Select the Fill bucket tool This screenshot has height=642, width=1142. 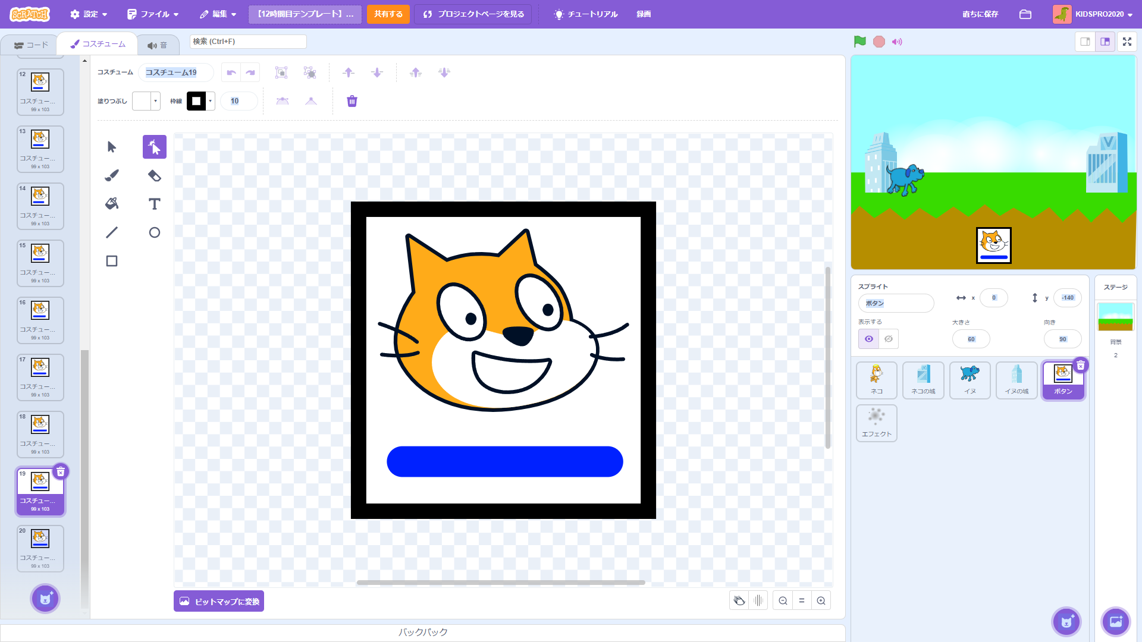tap(112, 204)
